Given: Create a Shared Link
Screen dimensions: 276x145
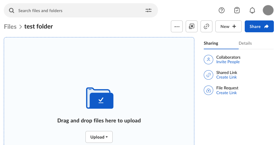Looking at the screenshot, I should 226,77.
